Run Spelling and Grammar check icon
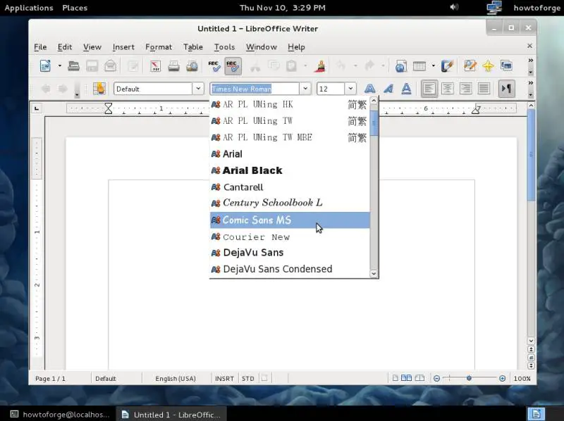This screenshot has height=421, width=564. pos(214,65)
